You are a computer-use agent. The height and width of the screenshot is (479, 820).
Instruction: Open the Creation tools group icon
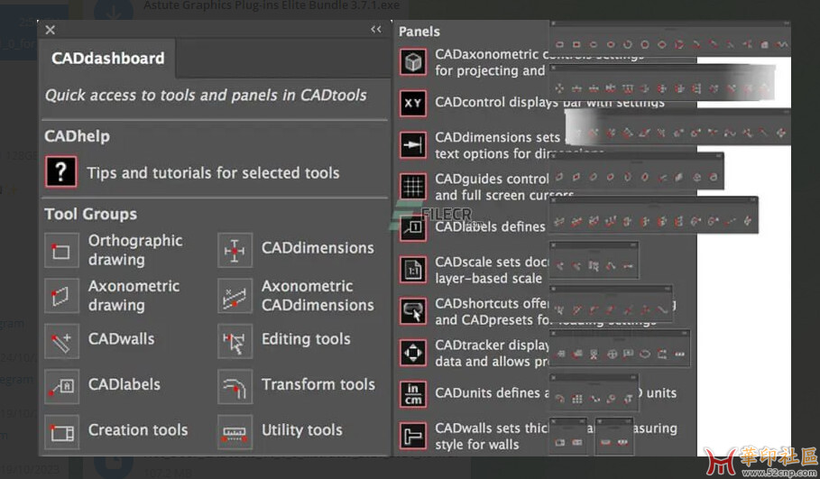61,432
